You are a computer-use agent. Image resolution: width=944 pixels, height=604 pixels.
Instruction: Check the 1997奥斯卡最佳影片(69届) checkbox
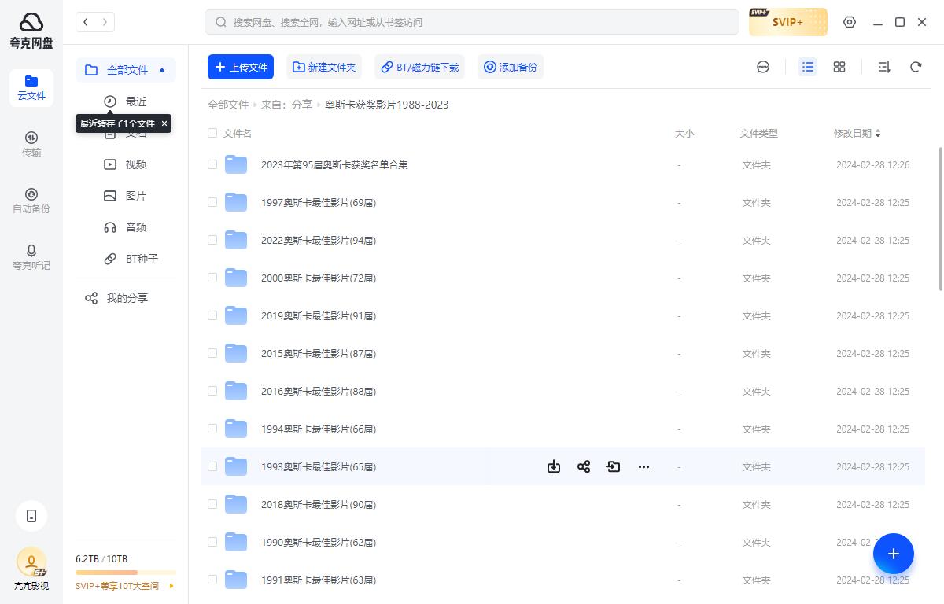212,202
